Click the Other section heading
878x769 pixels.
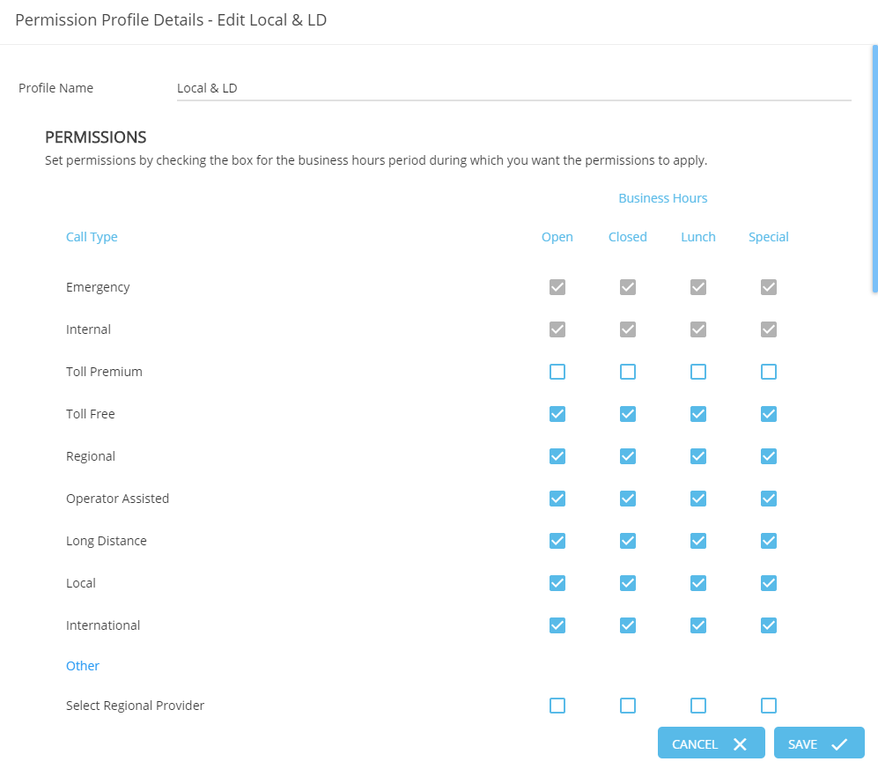tap(83, 665)
